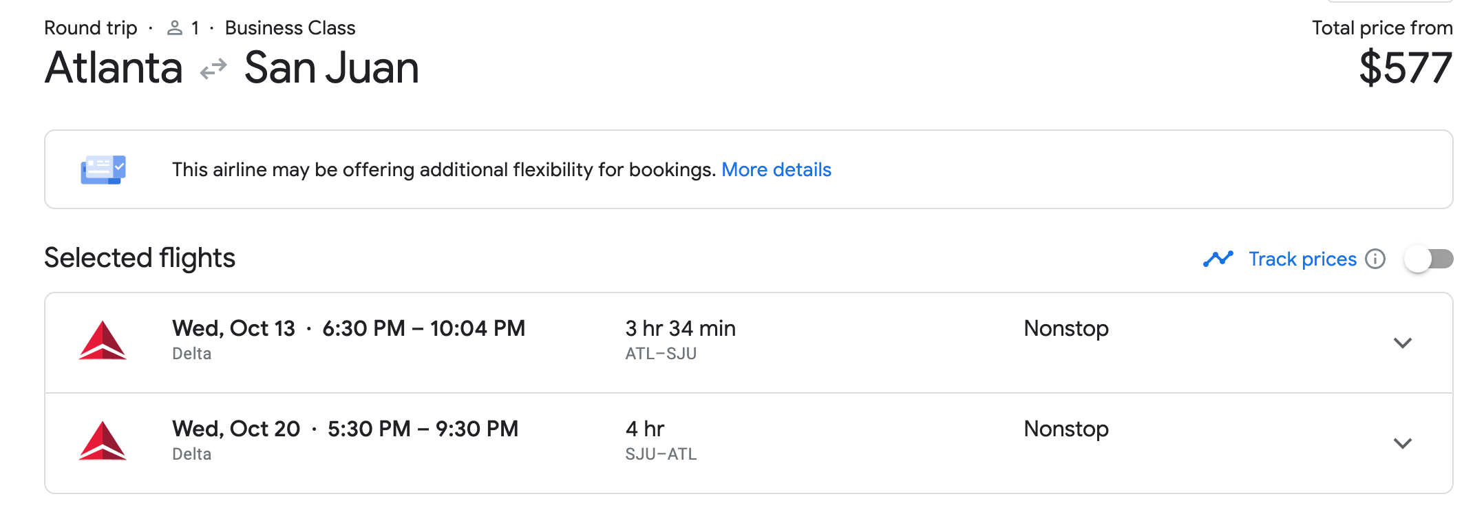Viewport: 1484px width, 523px height.
Task: Click the Selected flights heading
Action: [x=140, y=258]
